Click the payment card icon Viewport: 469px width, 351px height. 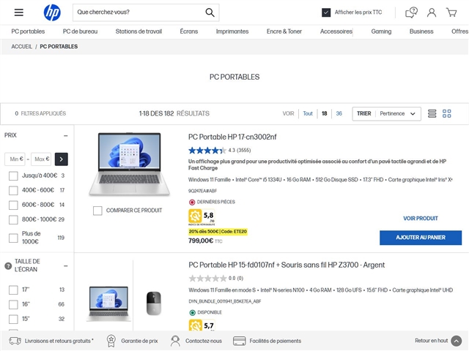point(240,341)
